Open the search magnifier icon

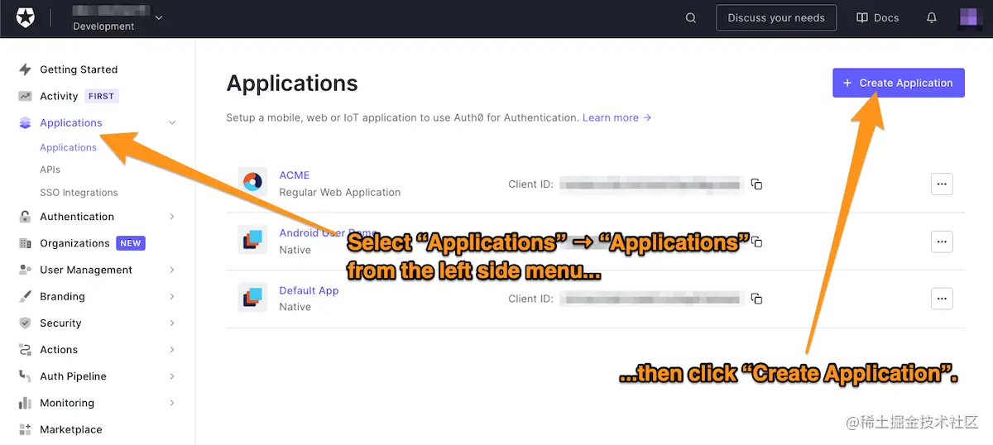coord(691,17)
